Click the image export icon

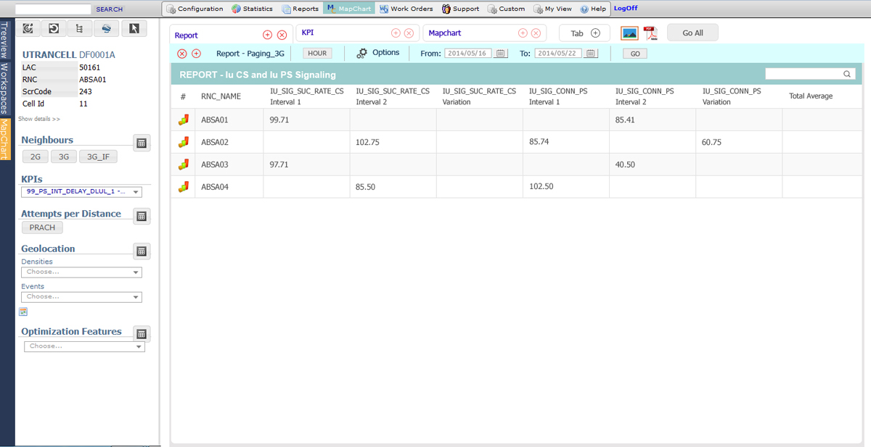tap(629, 33)
